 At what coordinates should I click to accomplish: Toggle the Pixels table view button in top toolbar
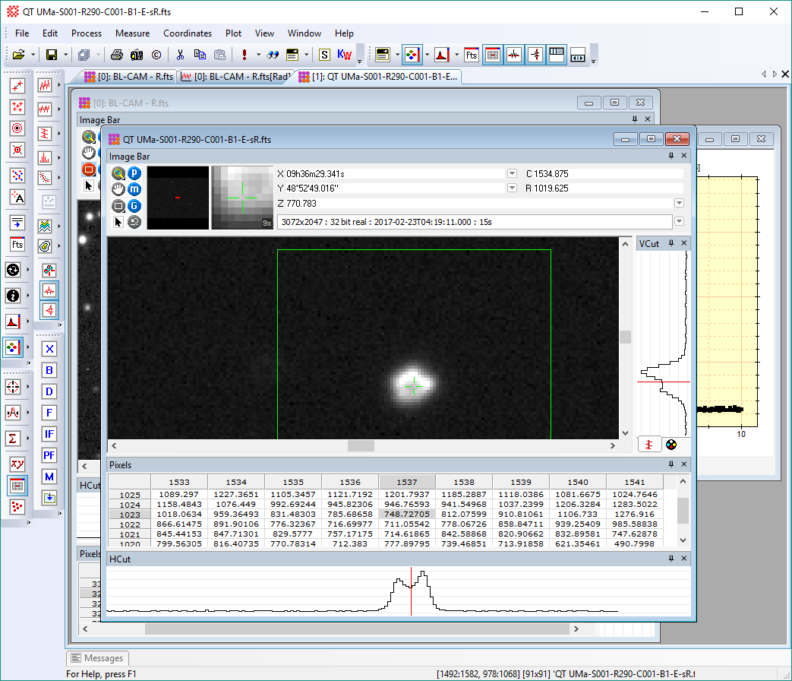tap(493, 55)
